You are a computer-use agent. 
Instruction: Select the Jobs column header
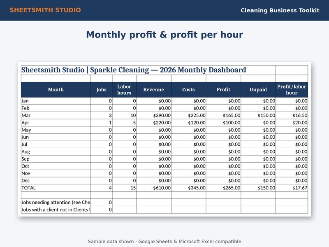click(x=101, y=89)
